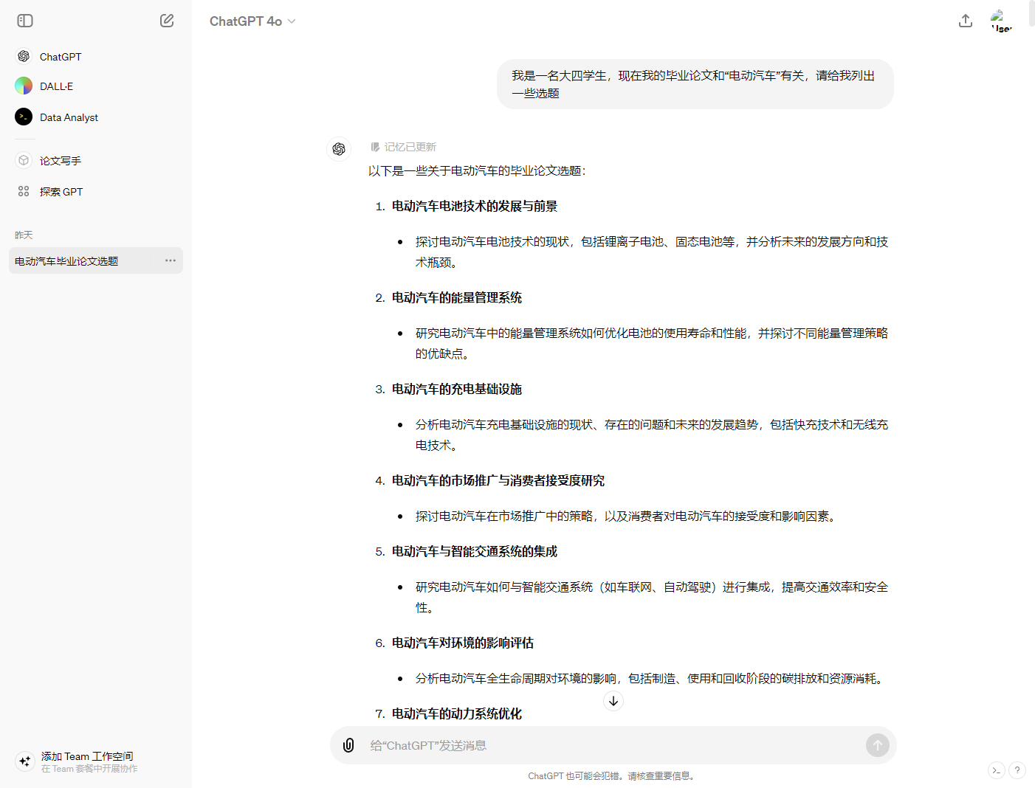The height and width of the screenshot is (788, 1035).
Task: Collapse the sidebar with the panel icon
Action: coord(25,21)
